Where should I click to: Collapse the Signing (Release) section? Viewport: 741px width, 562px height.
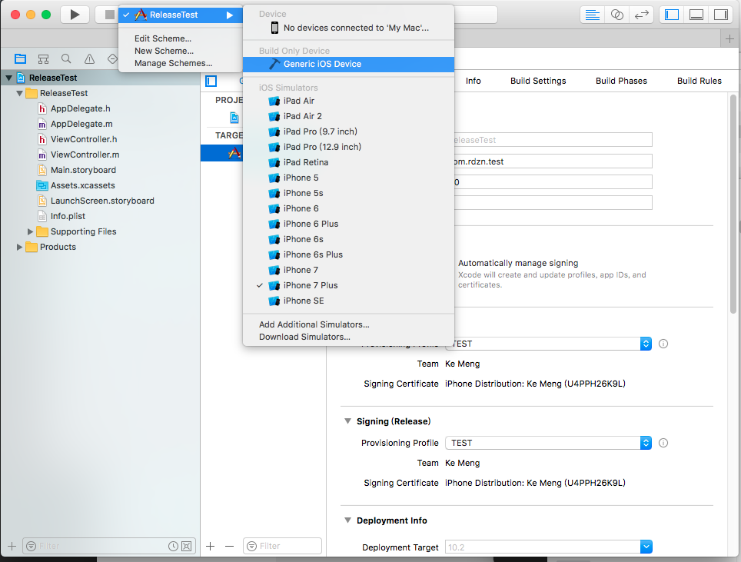(347, 421)
